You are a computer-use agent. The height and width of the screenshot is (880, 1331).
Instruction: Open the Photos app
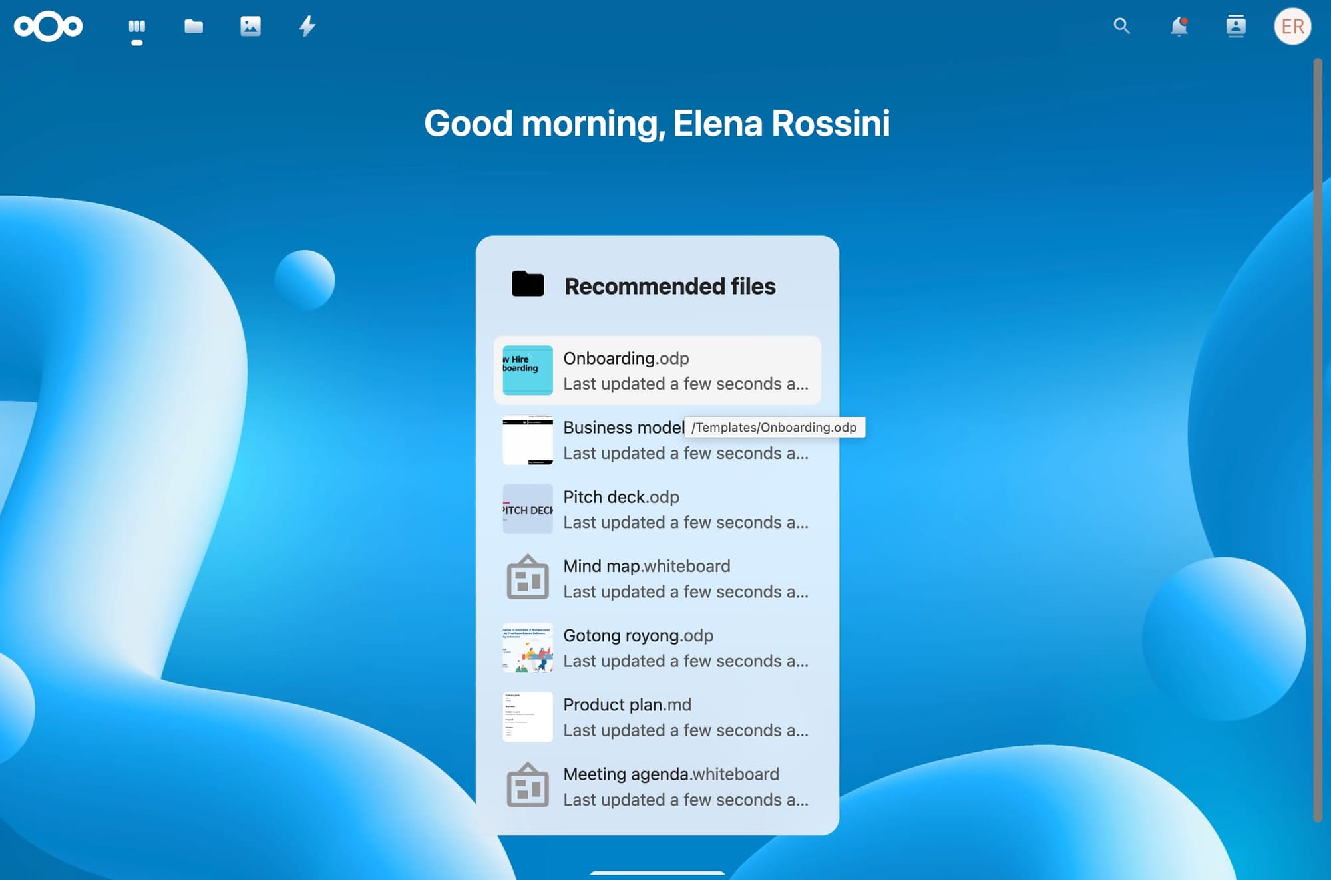250,27
